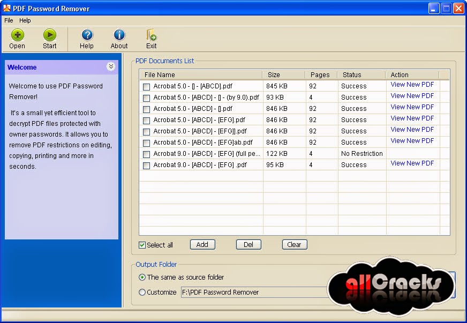Sort by the Pages column header
Image resolution: width=467 pixels, height=323 pixels.
pos(322,75)
